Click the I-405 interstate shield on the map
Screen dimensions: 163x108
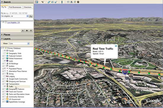pos(125,72)
